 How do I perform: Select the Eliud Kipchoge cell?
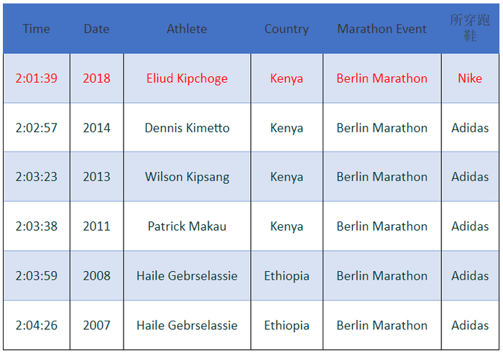point(187,78)
